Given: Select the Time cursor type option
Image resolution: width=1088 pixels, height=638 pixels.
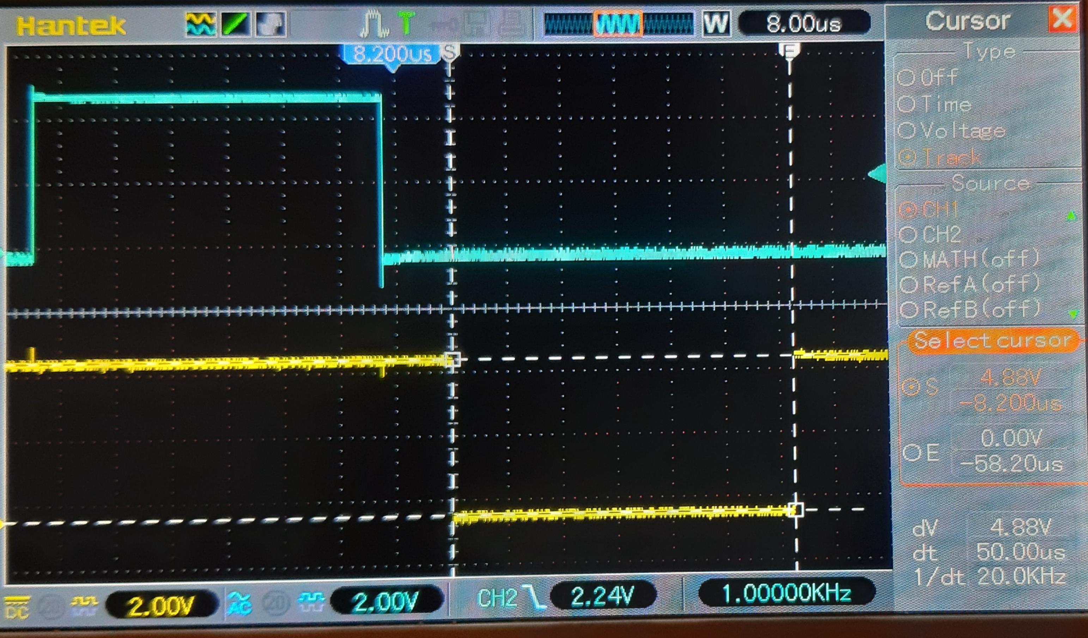Looking at the screenshot, I should [907, 104].
